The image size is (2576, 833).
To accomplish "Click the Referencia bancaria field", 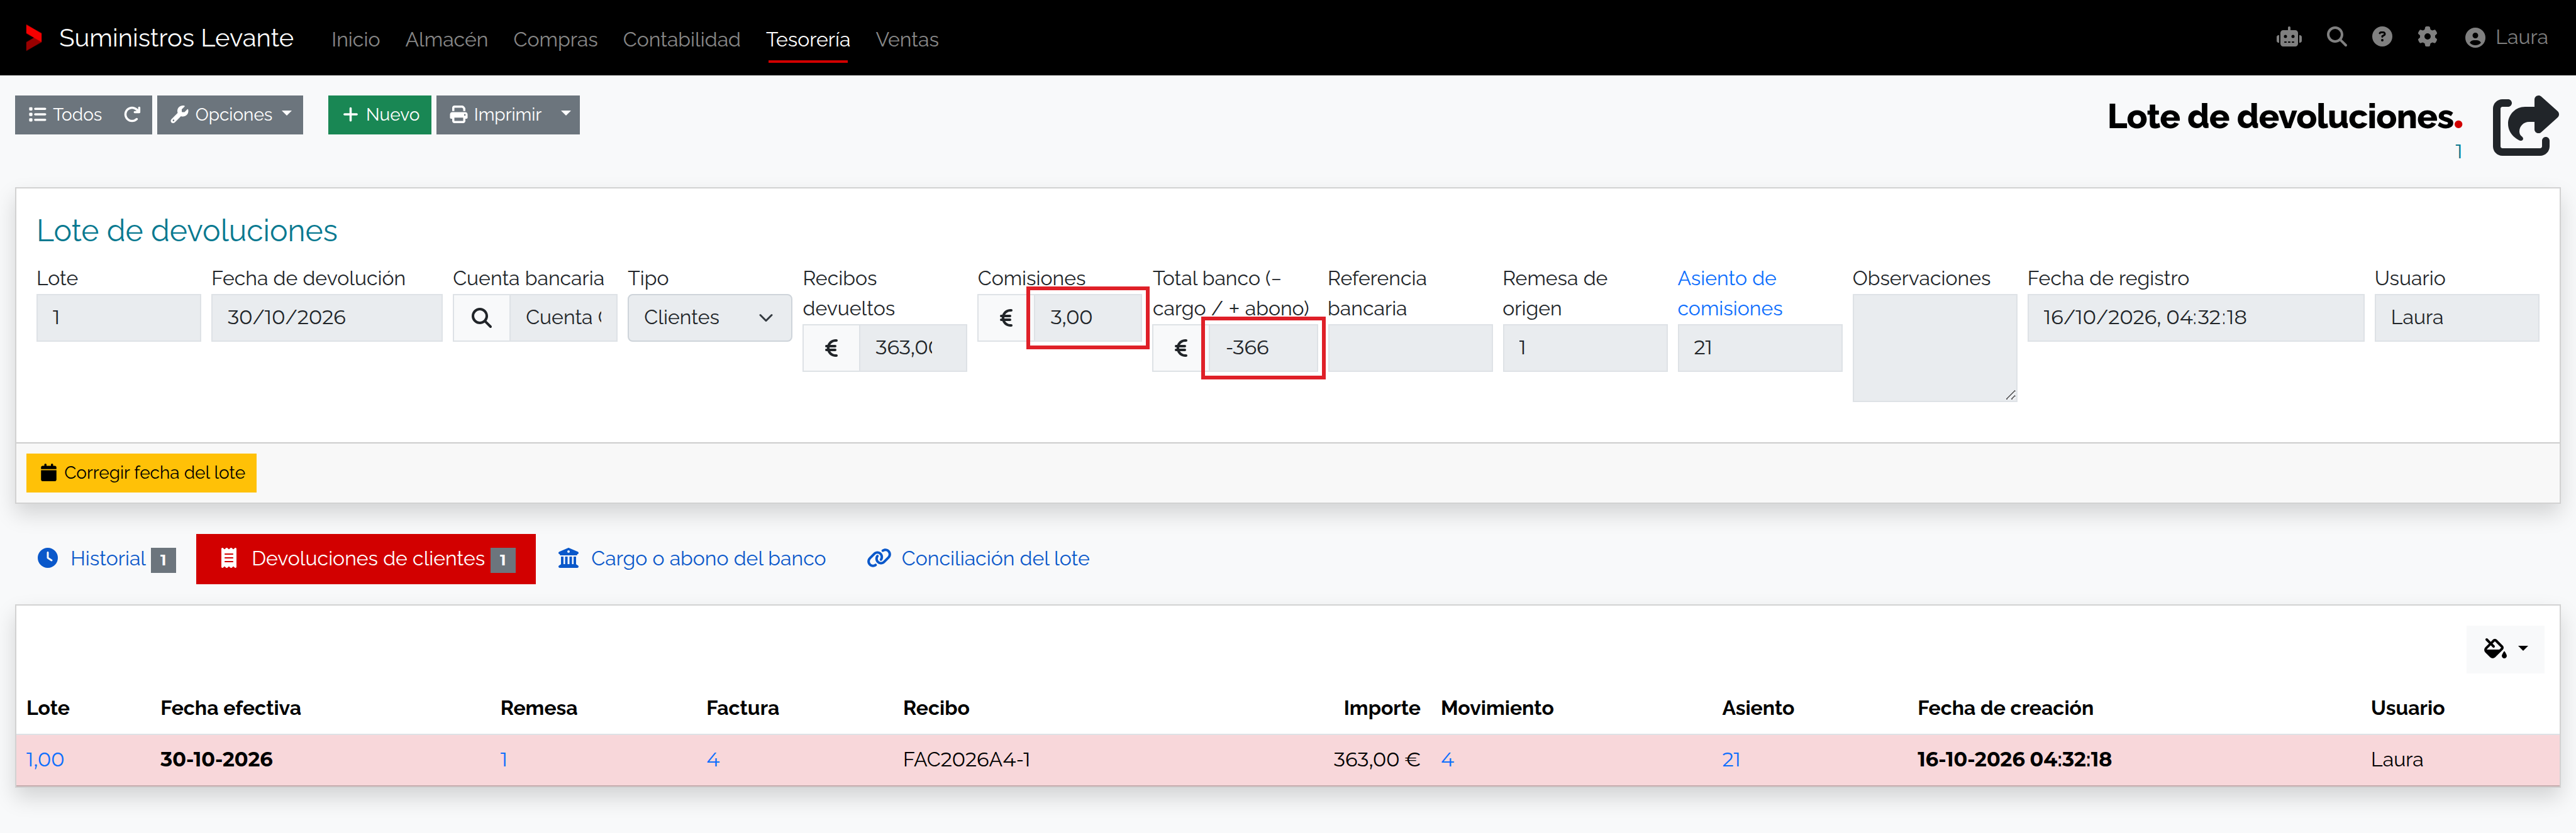I will 1409,347.
